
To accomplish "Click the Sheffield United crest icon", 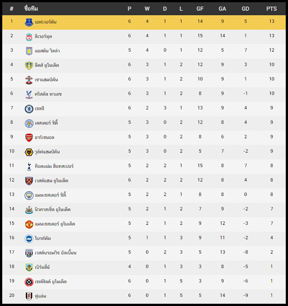I will pos(29,282).
